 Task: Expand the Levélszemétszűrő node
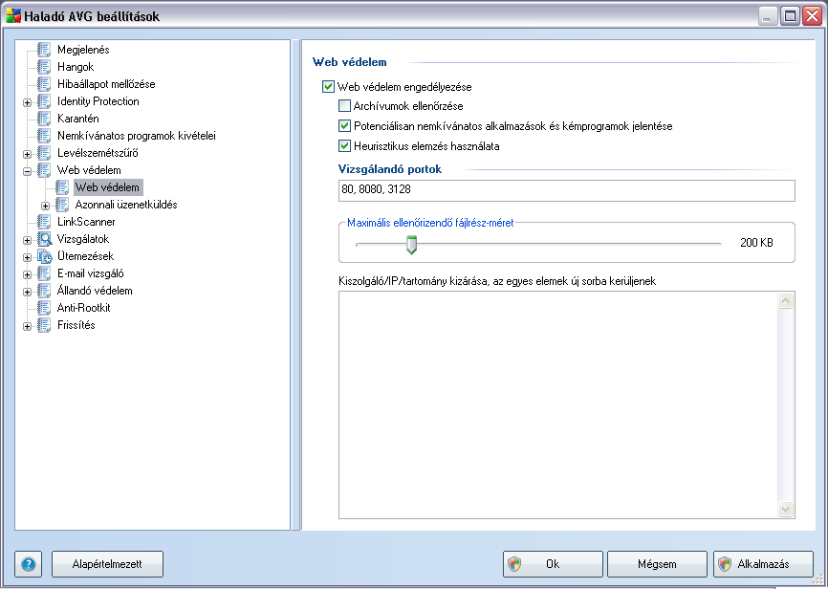(x=28, y=154)
